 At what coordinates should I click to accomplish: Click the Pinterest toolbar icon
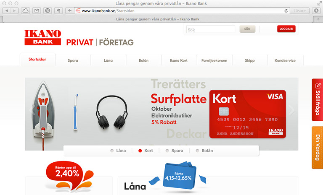point(48,10)
